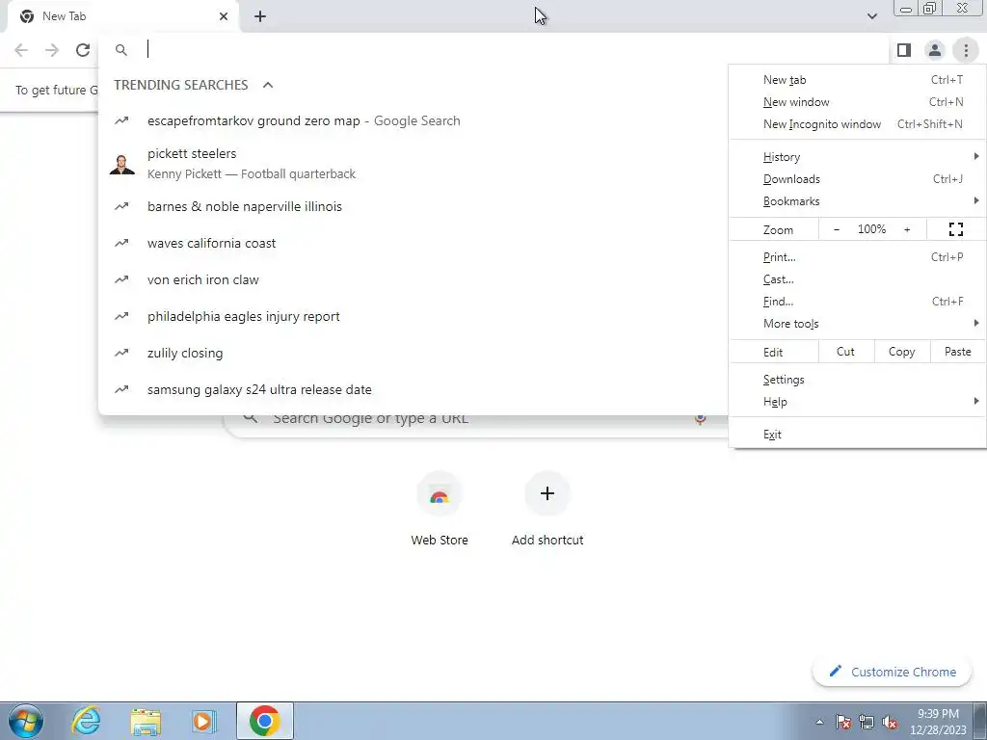This screenshot has height=740, width=987.
Task: Open the Web Store shortcut
Action: tap(440, 509)
